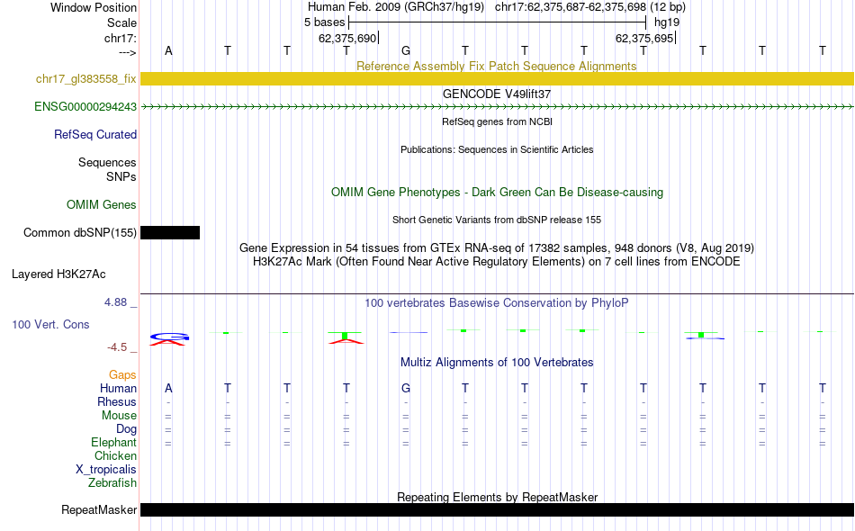Image resolution: width=855 pixels, height=531 pixels.
Task: Select the Zebrafish species label
Action: [112, 482]
